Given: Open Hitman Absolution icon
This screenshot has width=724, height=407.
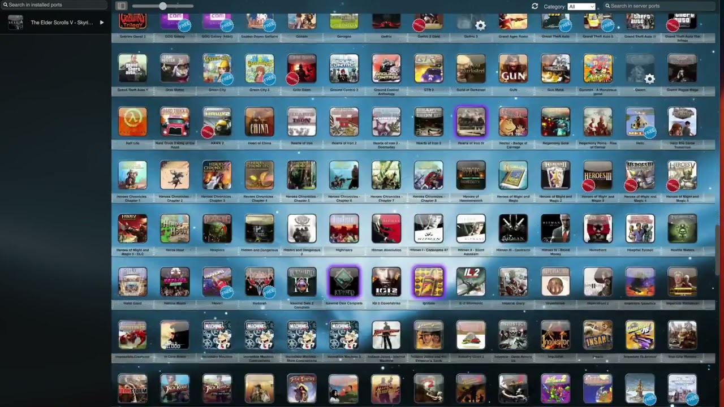Looking at the screenshot, I should [386, 228].
